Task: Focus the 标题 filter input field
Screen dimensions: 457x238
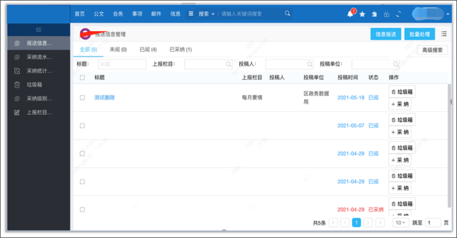Action: [122, 64]
